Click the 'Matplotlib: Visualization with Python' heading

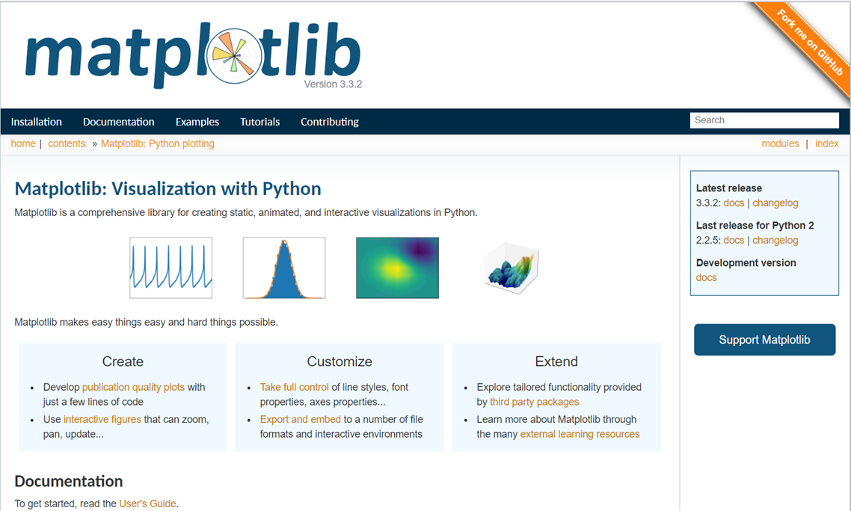[168, 189]
